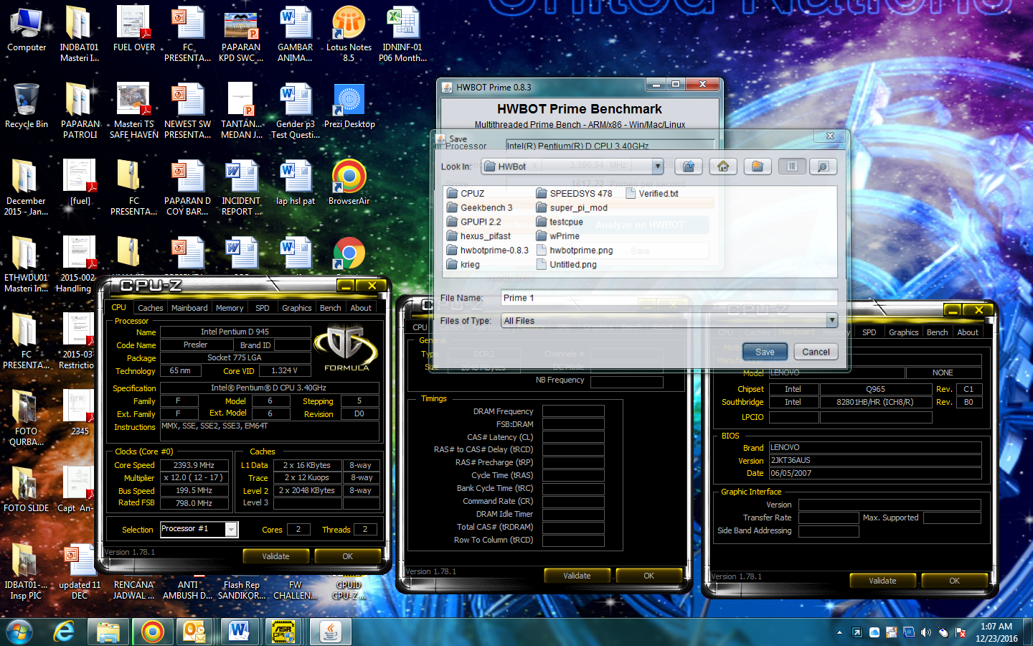Open the December 2015 - Jan folder
1033x646 pixels.
pos(26,187)
